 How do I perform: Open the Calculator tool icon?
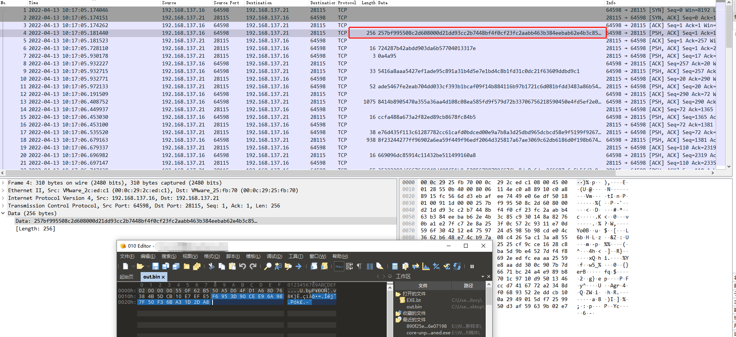395,266
